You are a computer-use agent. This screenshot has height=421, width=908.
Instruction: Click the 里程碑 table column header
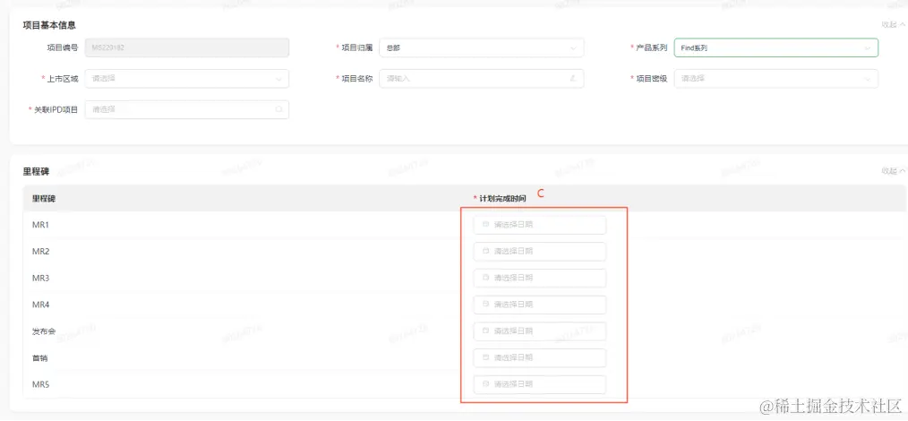pyautogui.click(x=44, y=199)
